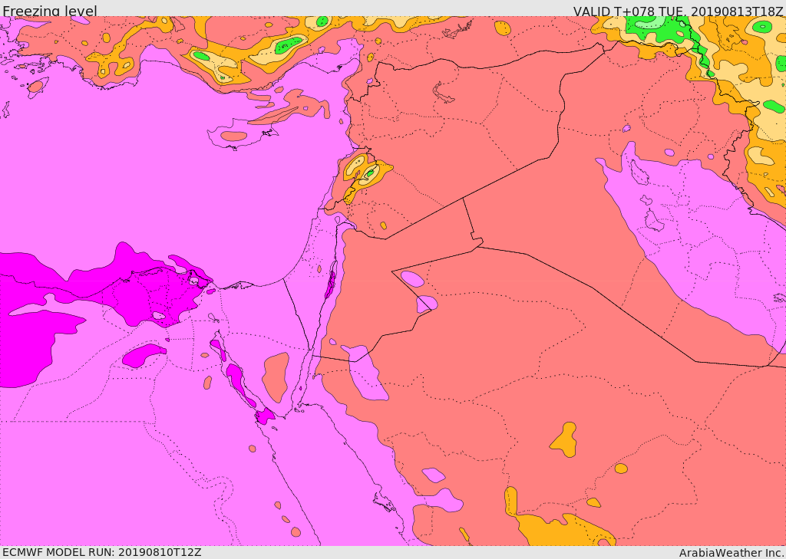Click the ECMWF MODEL RUN label
This screenshot has width=786, height=559.
coord(101,552)
